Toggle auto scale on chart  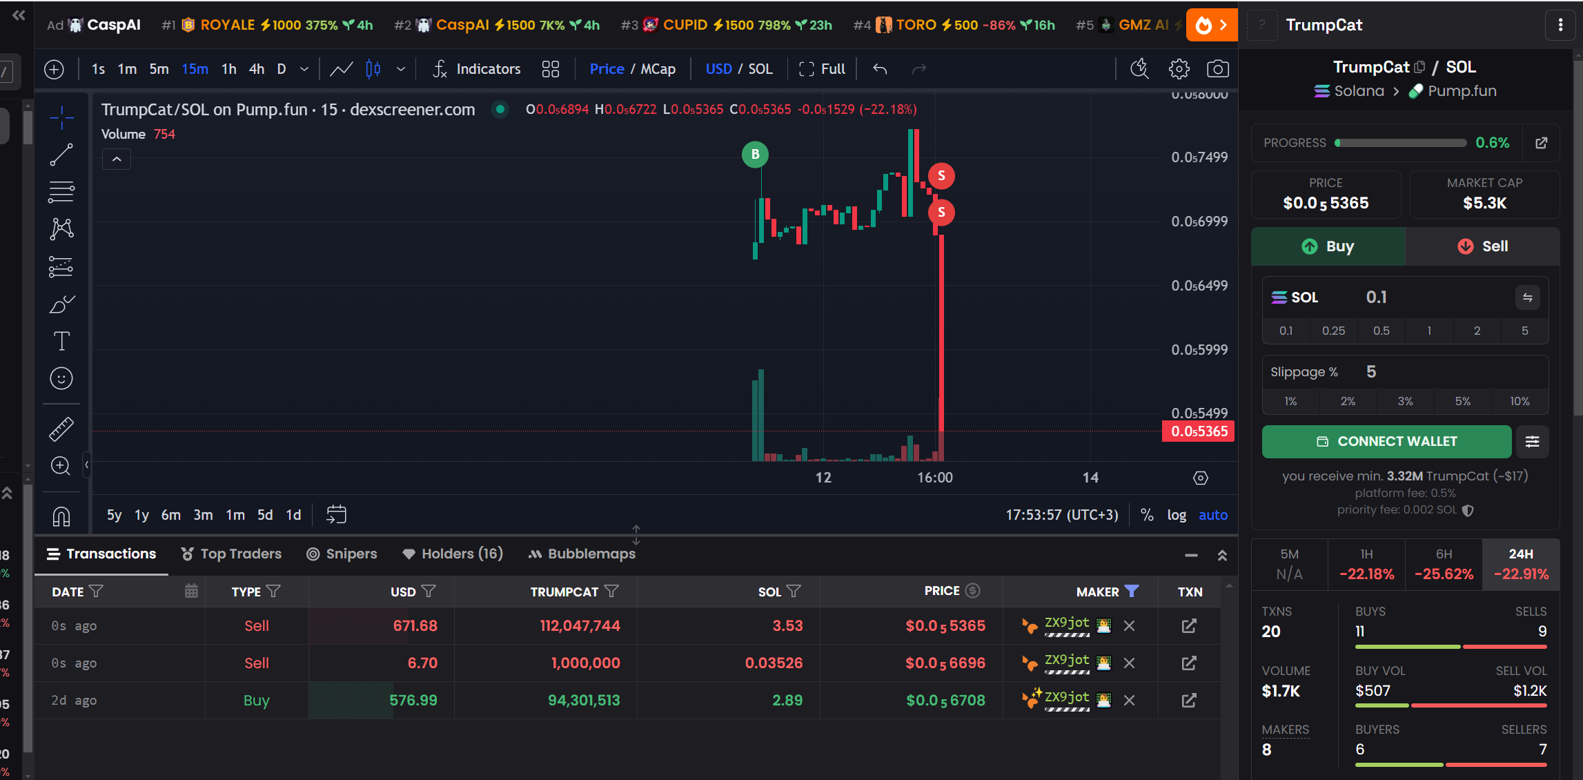(1212, 515)
